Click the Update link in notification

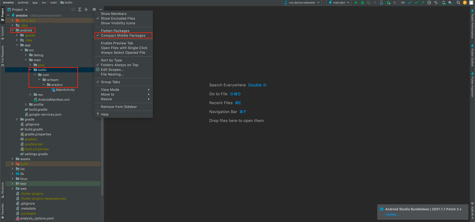pos(392,215)
